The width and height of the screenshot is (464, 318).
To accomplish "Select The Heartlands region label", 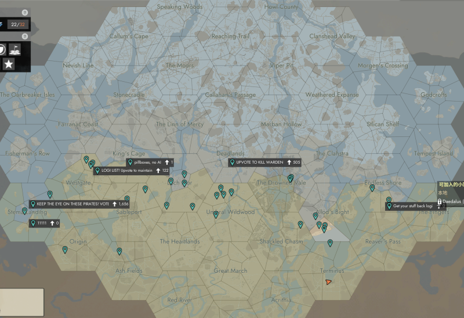I will (x=180, y=241).
